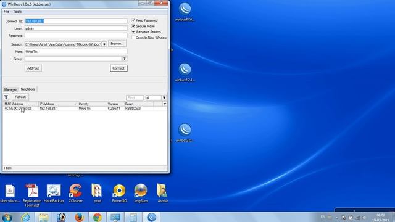Open the Windows Start menu

(x=7, y=217)
